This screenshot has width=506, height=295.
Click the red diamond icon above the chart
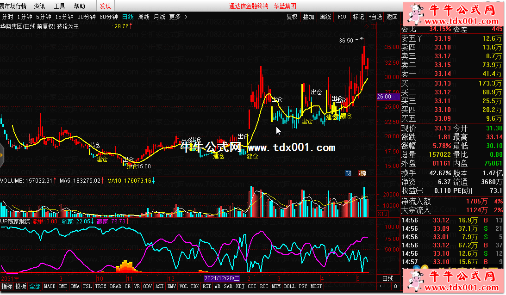point(366,27)
